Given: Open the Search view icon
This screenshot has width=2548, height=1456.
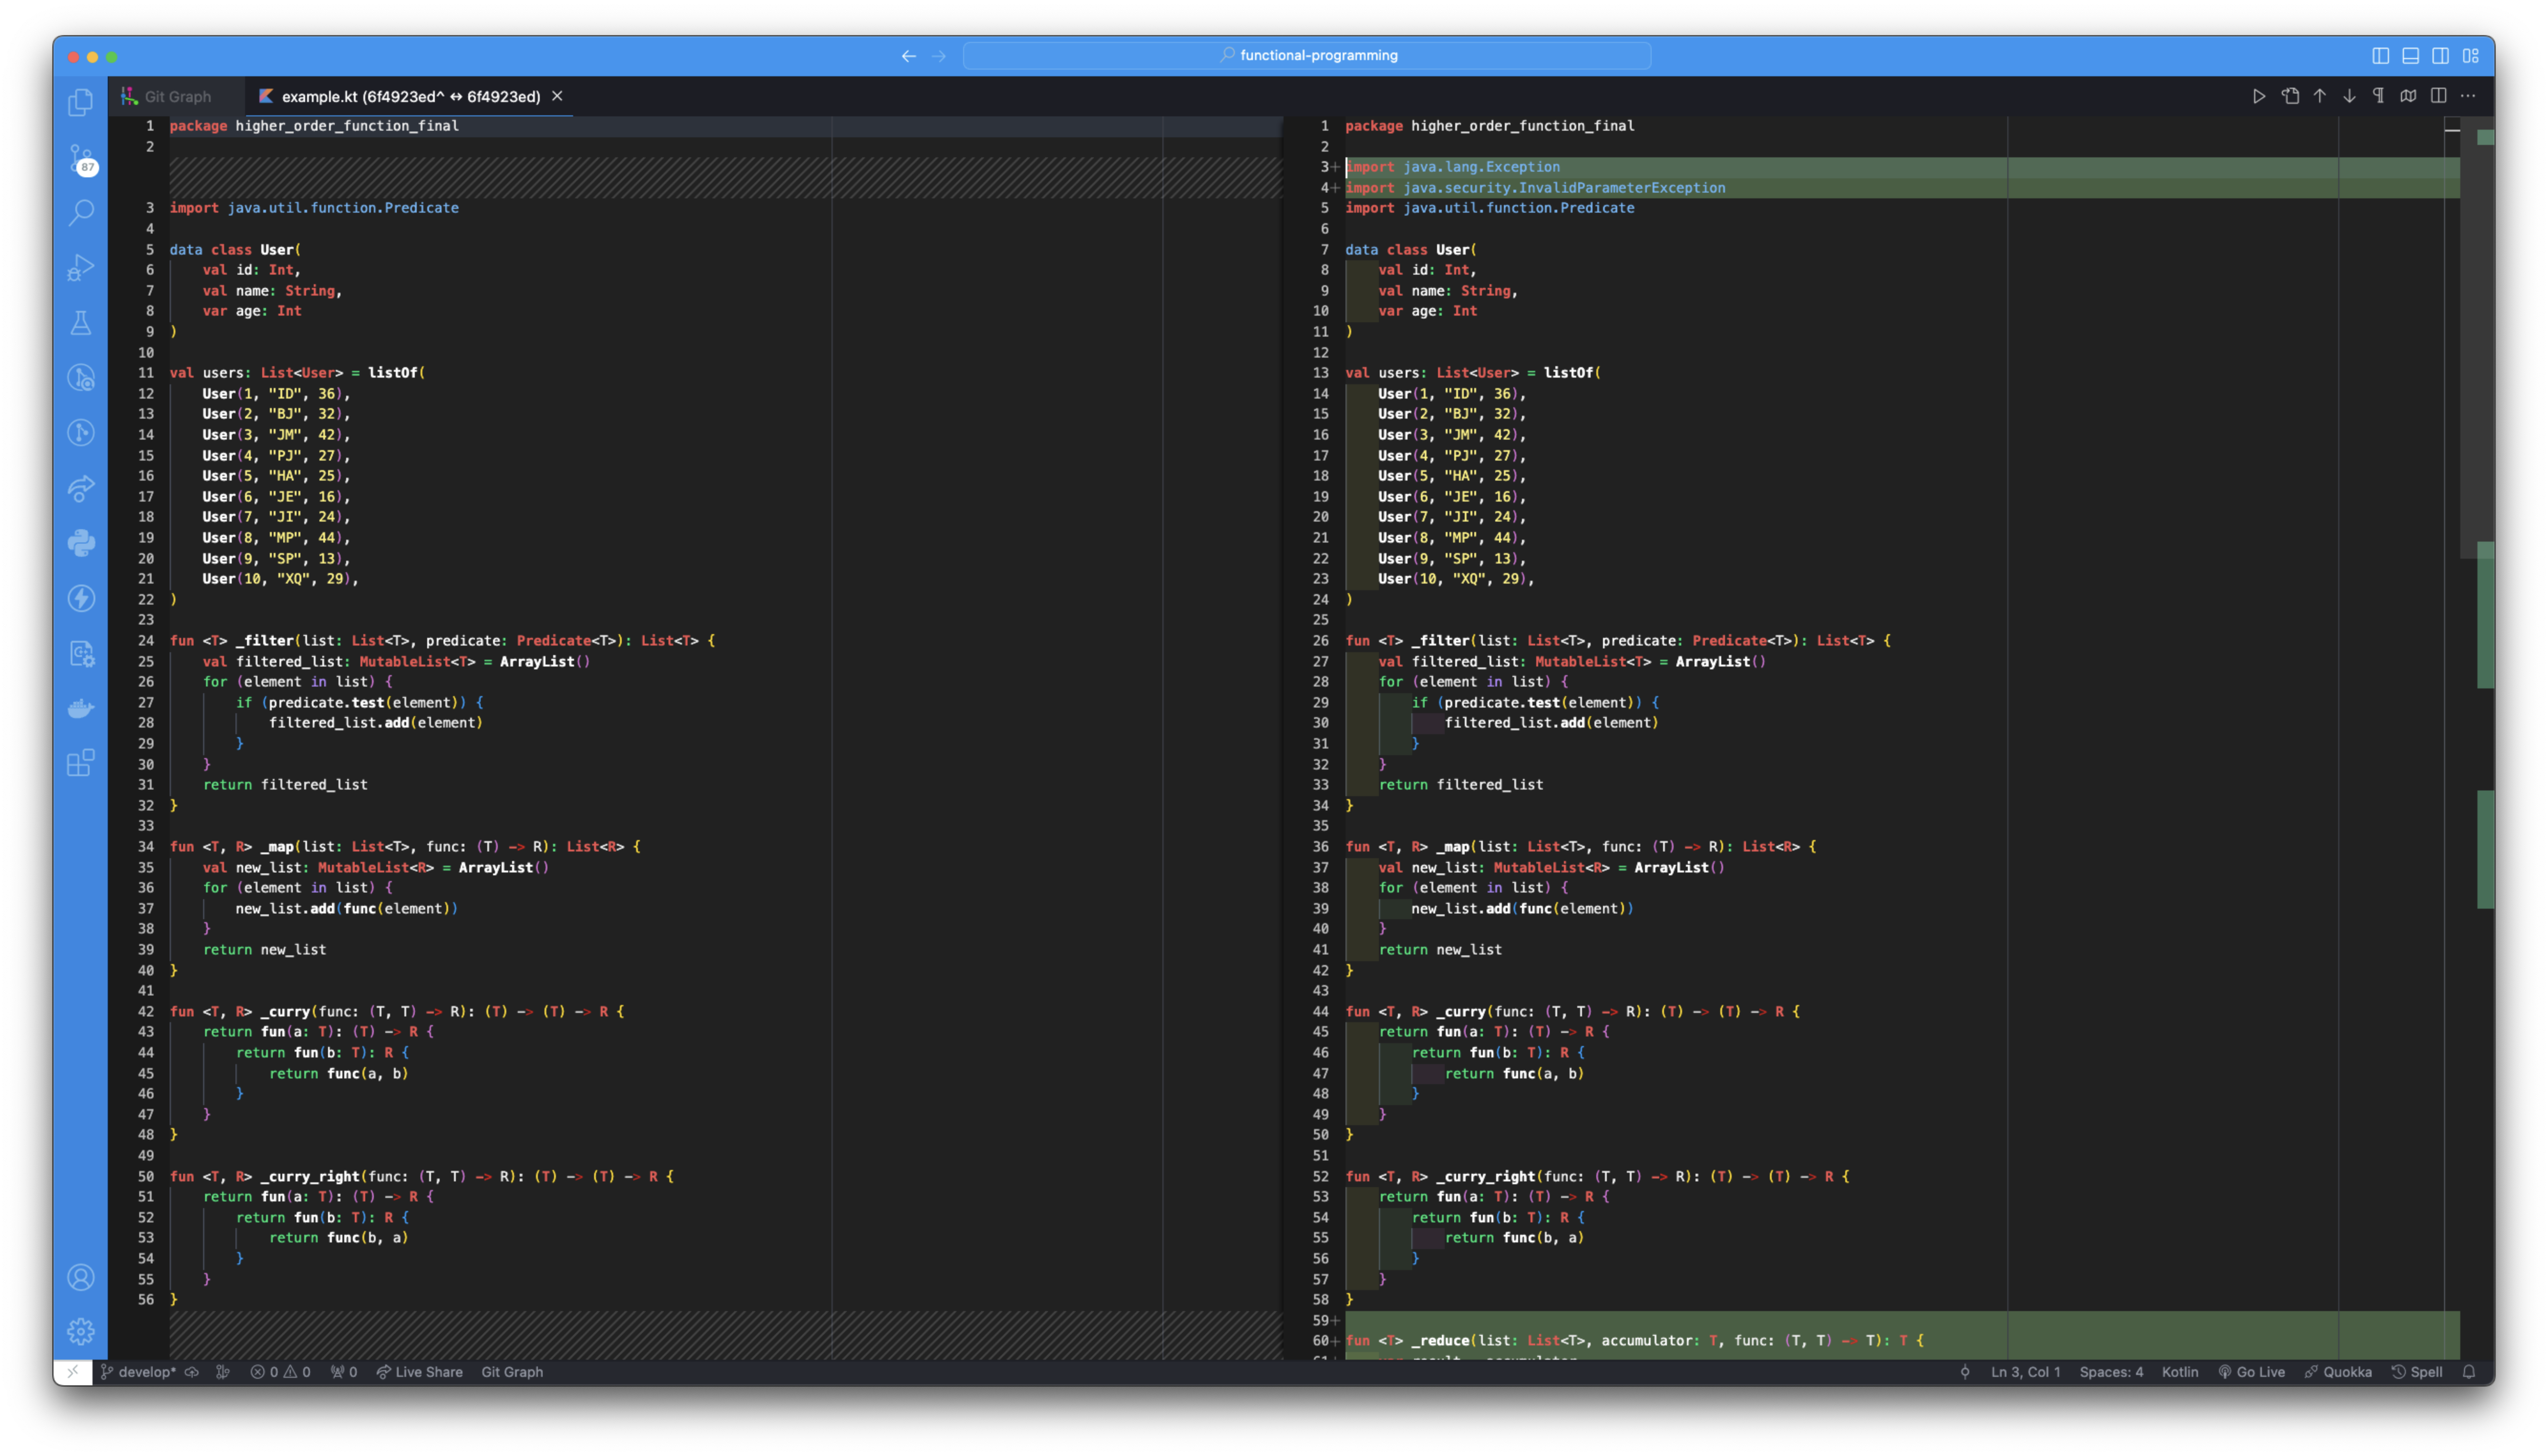Looking at the screenshot, I should (81, 212).
